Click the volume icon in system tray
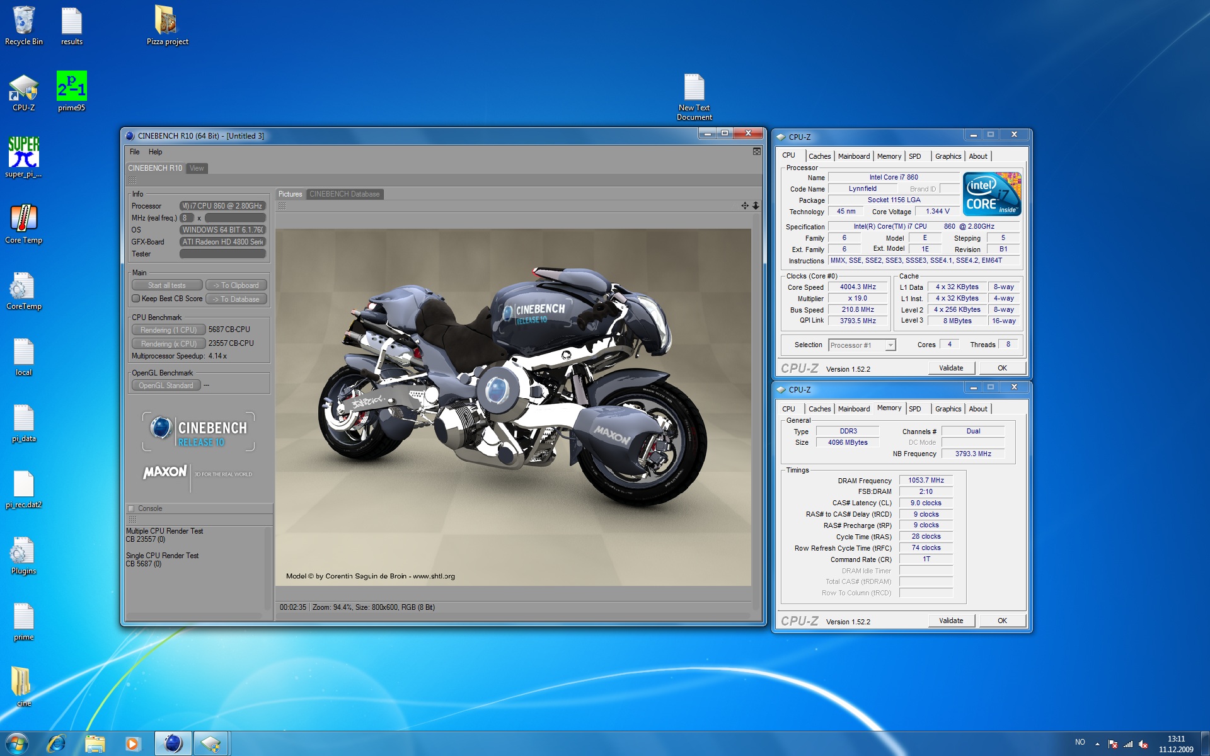Screen dimensions: 1210x756 coord(1143,744)
